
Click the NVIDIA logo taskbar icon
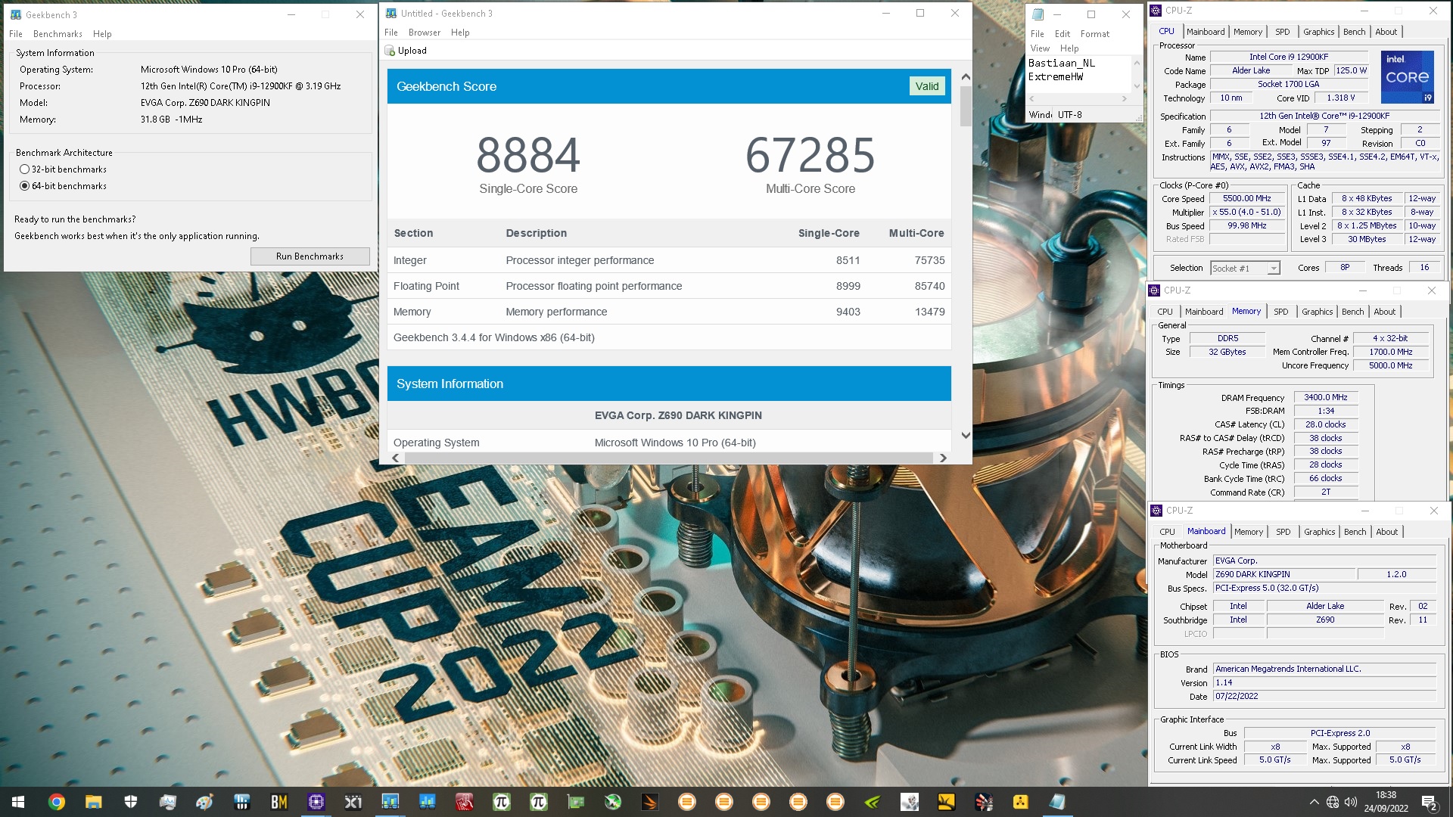(x=872, y=802)
